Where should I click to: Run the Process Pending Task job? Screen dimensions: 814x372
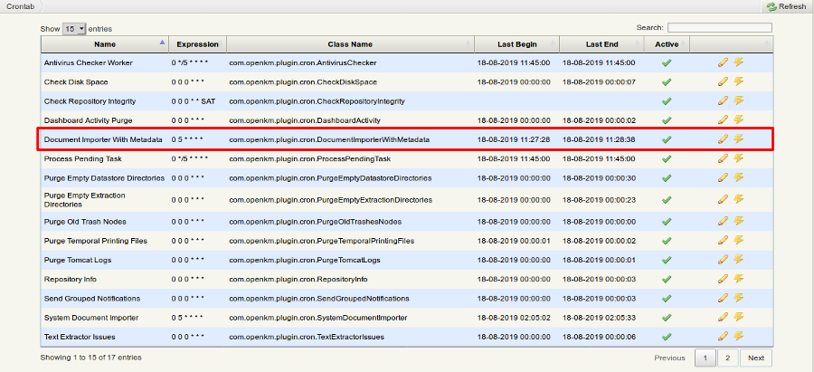point(738,158)
